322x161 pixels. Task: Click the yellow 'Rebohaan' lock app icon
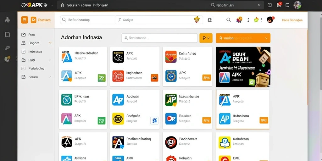(225, 142)
